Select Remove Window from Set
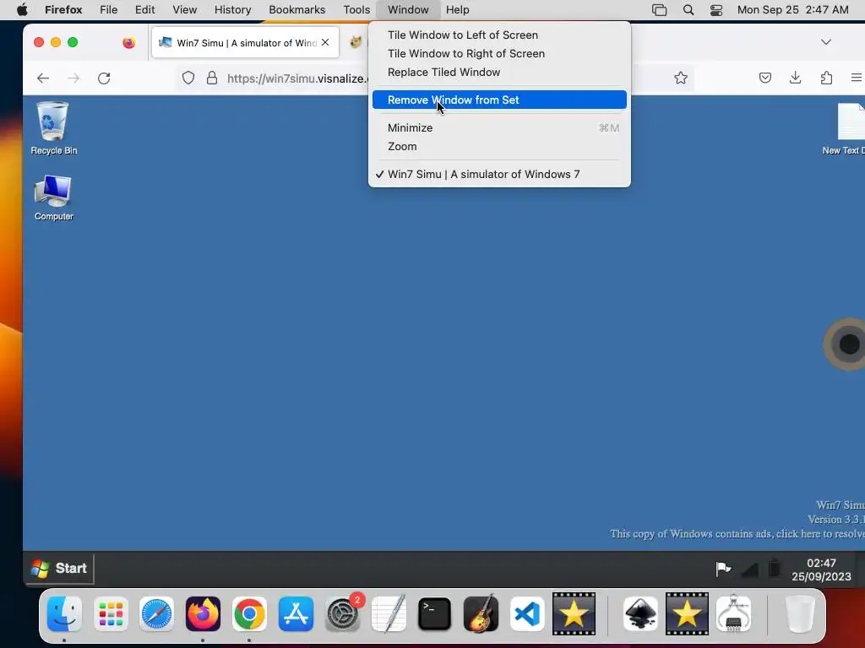 coord(499,100)
